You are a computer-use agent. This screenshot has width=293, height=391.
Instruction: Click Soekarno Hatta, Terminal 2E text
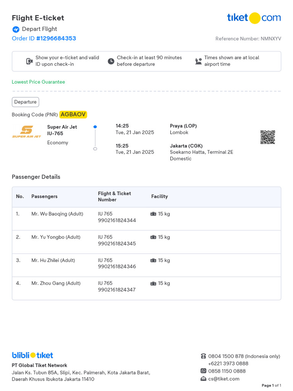pyautogui.click(x=201, y=152)
